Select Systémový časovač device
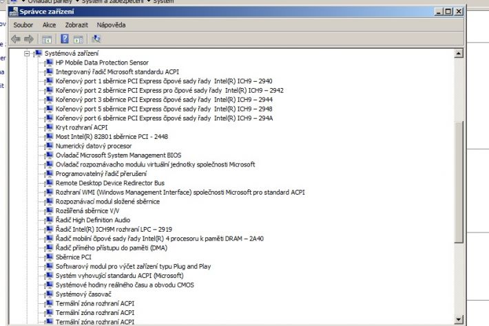489x326 pixels. click(83, 294)
